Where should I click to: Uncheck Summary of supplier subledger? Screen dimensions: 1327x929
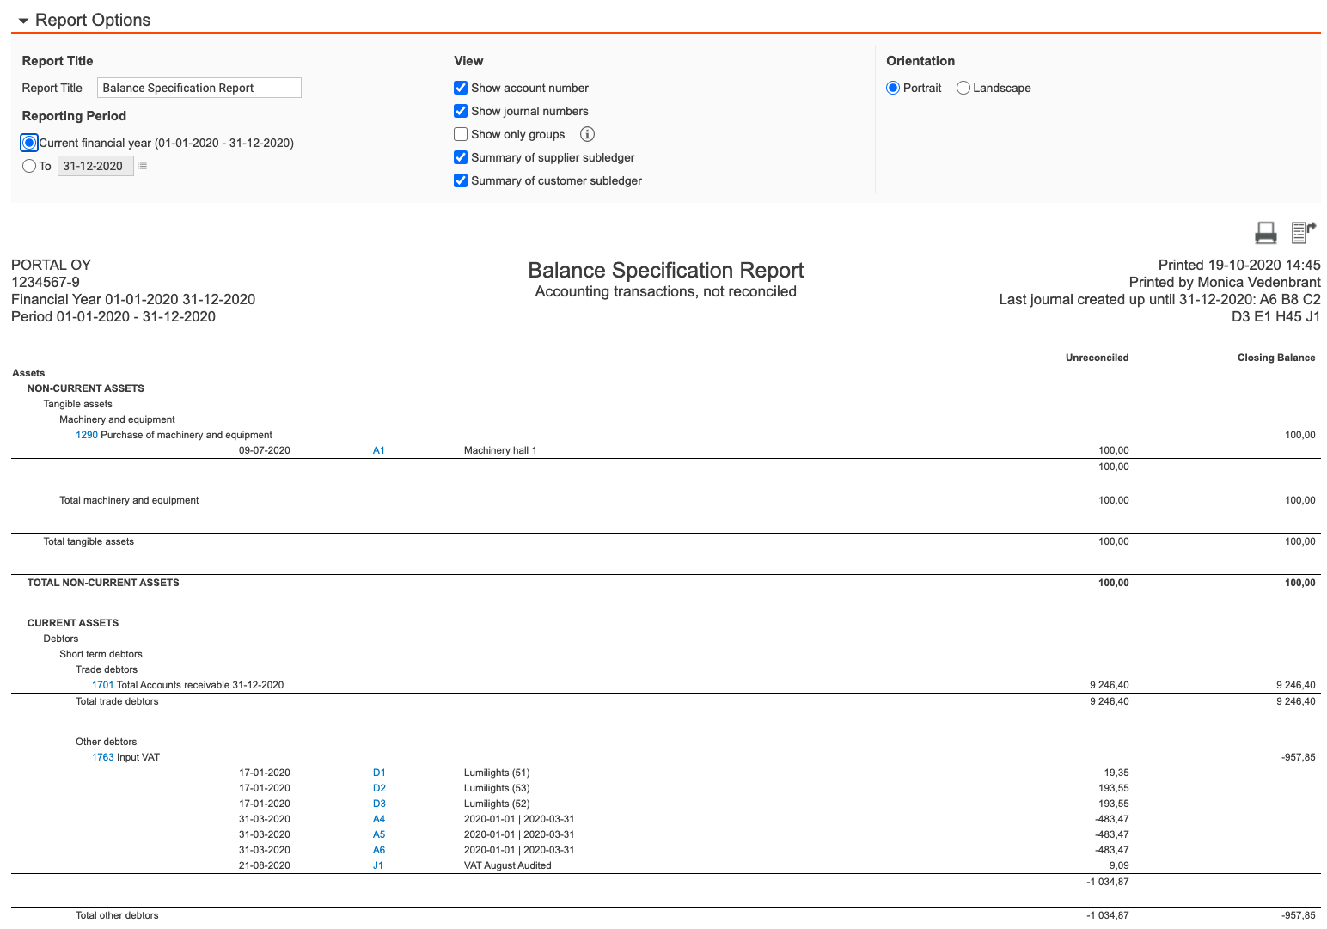pyautogui.click(x=461, y=157)
